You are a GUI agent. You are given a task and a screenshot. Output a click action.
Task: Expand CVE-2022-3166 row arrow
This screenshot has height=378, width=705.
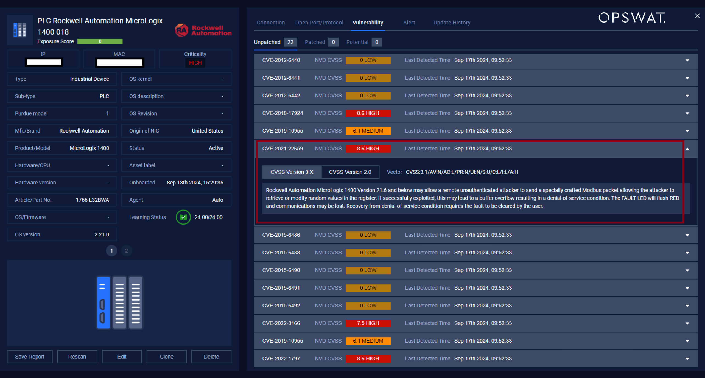point(687,323)
